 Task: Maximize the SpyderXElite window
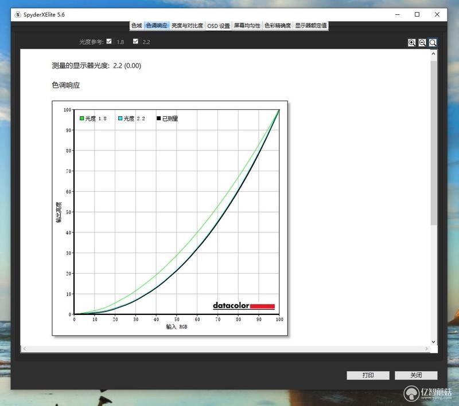pos(417,15)
